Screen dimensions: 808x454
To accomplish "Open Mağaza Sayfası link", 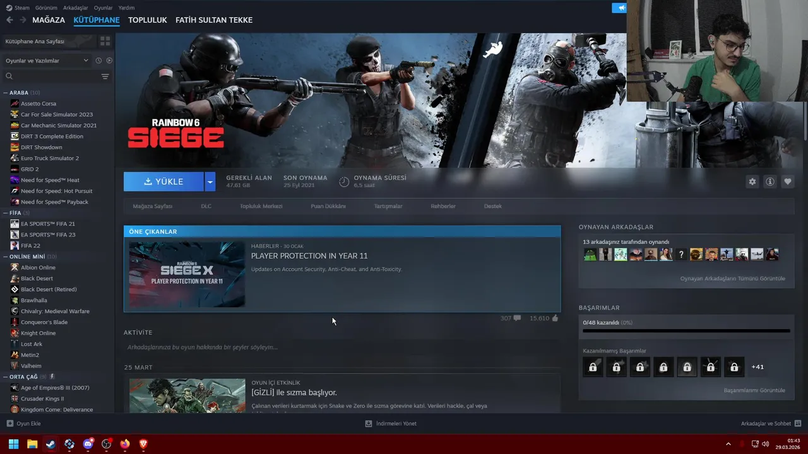I will tap(153, 206).
